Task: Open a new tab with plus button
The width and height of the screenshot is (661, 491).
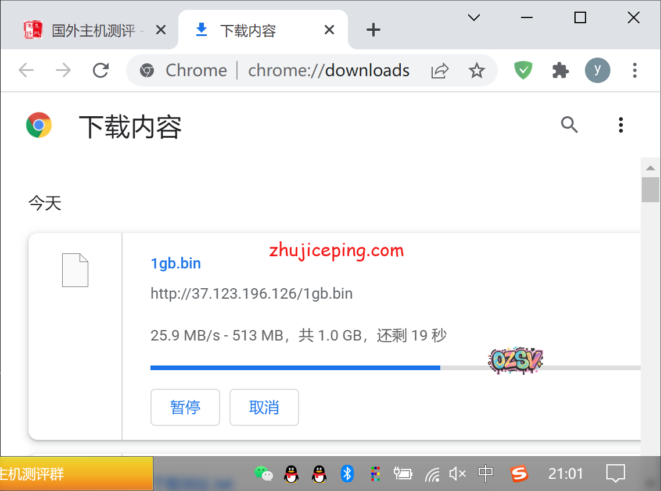Action: 373,30
